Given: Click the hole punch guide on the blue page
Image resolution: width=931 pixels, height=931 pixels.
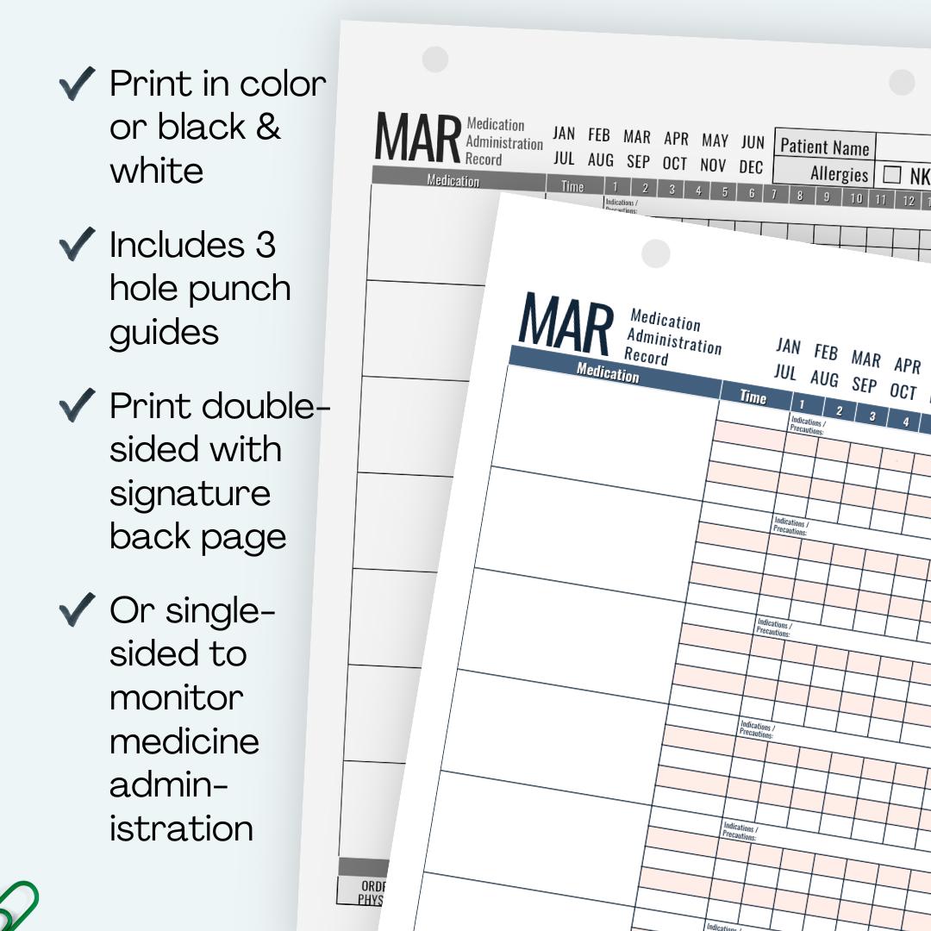Looking at the screenshot, I should click(655, 253).
